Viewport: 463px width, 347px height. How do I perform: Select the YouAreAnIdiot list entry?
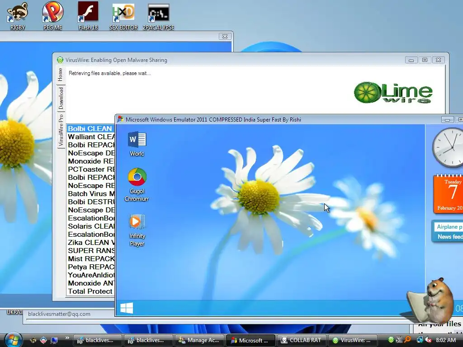tap(91, 275)
